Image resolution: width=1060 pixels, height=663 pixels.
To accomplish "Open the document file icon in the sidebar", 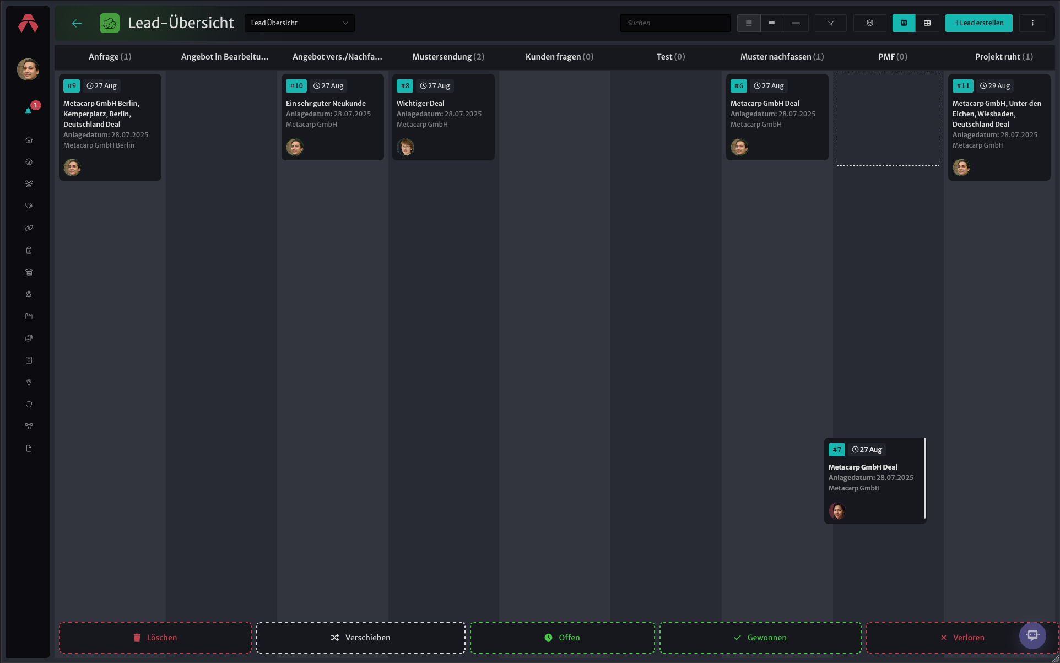I will (x=29, y=449).
